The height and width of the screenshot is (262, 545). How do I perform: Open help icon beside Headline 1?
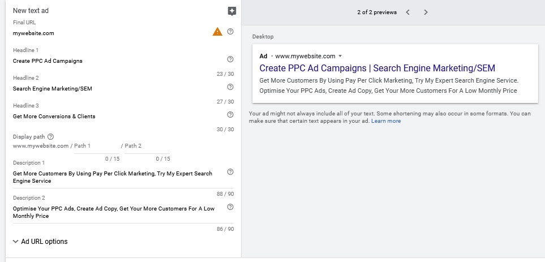click(230, 59)
